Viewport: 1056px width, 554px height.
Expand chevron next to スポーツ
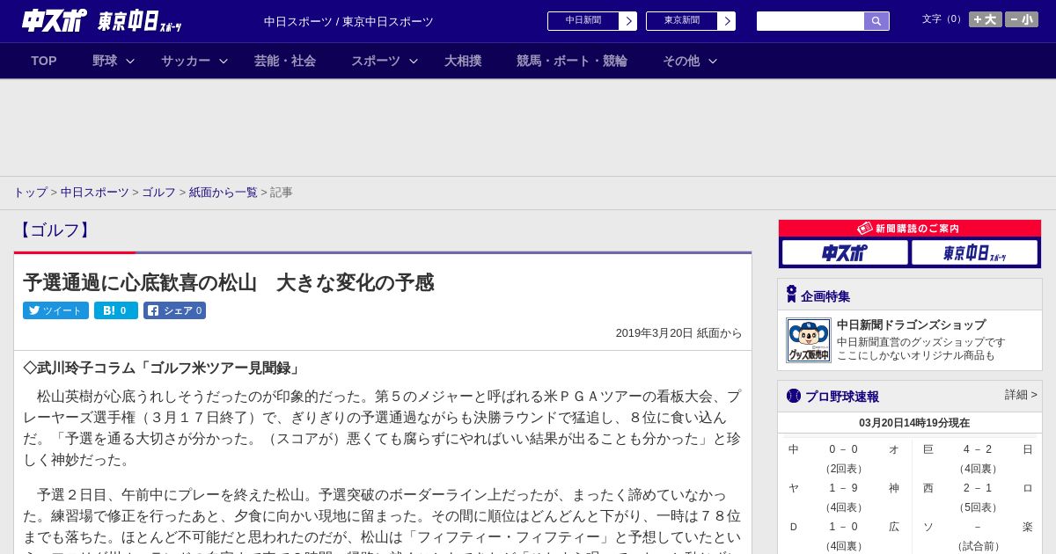click(x=414, y=62)
